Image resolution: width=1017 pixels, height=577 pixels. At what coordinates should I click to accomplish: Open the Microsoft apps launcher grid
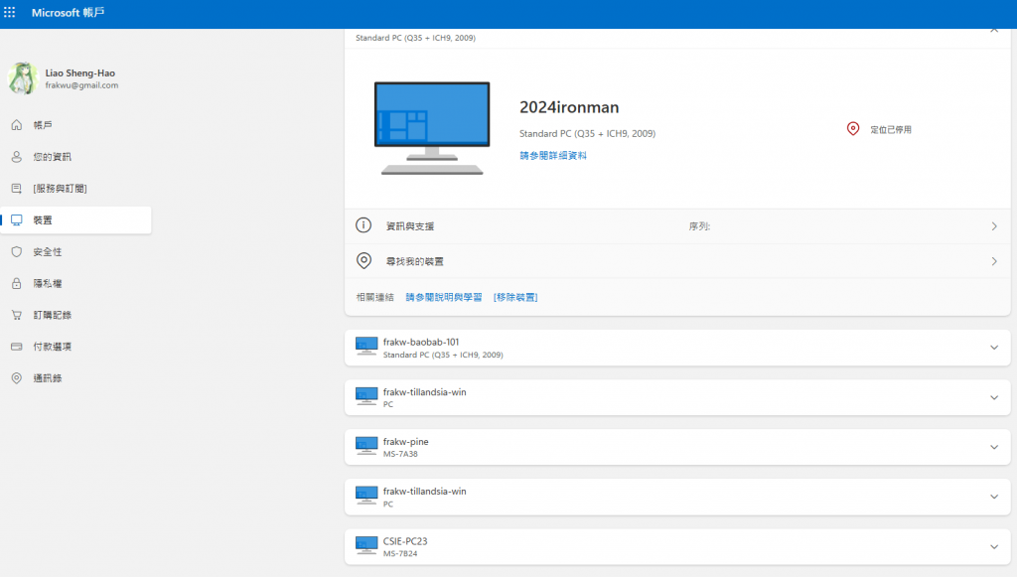point(10,12)
